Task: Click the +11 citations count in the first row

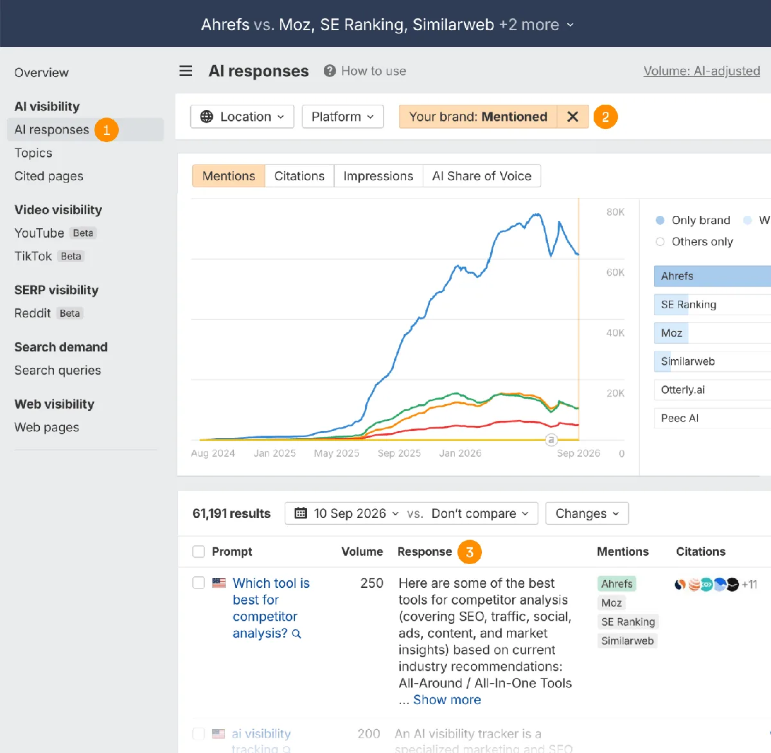Action: pos(749,585)
